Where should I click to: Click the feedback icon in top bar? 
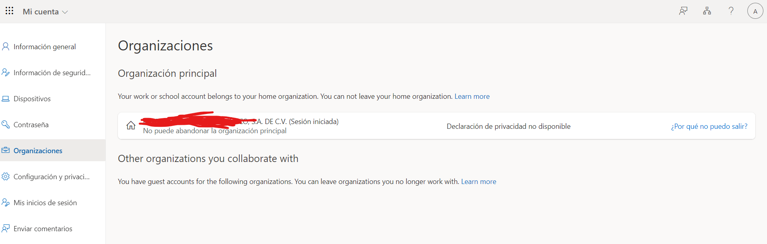point(683,11)
